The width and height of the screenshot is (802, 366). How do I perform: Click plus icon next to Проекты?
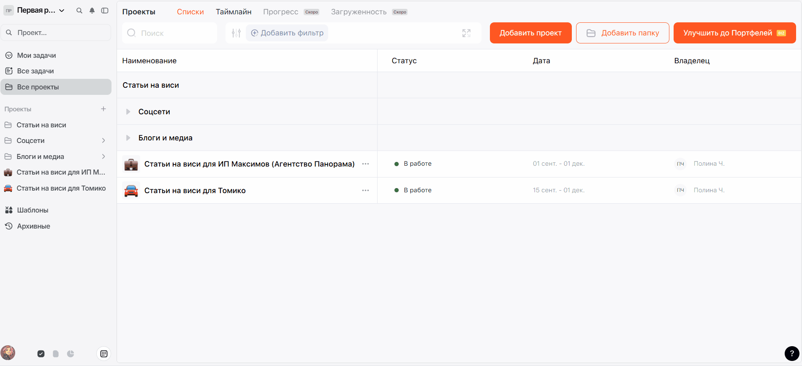click(103, 109)
